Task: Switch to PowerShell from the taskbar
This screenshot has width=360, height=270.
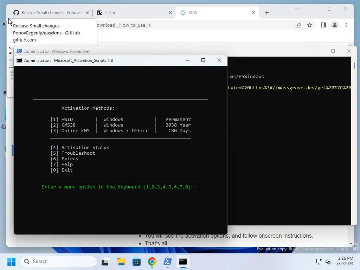Action: click(168, 262)
